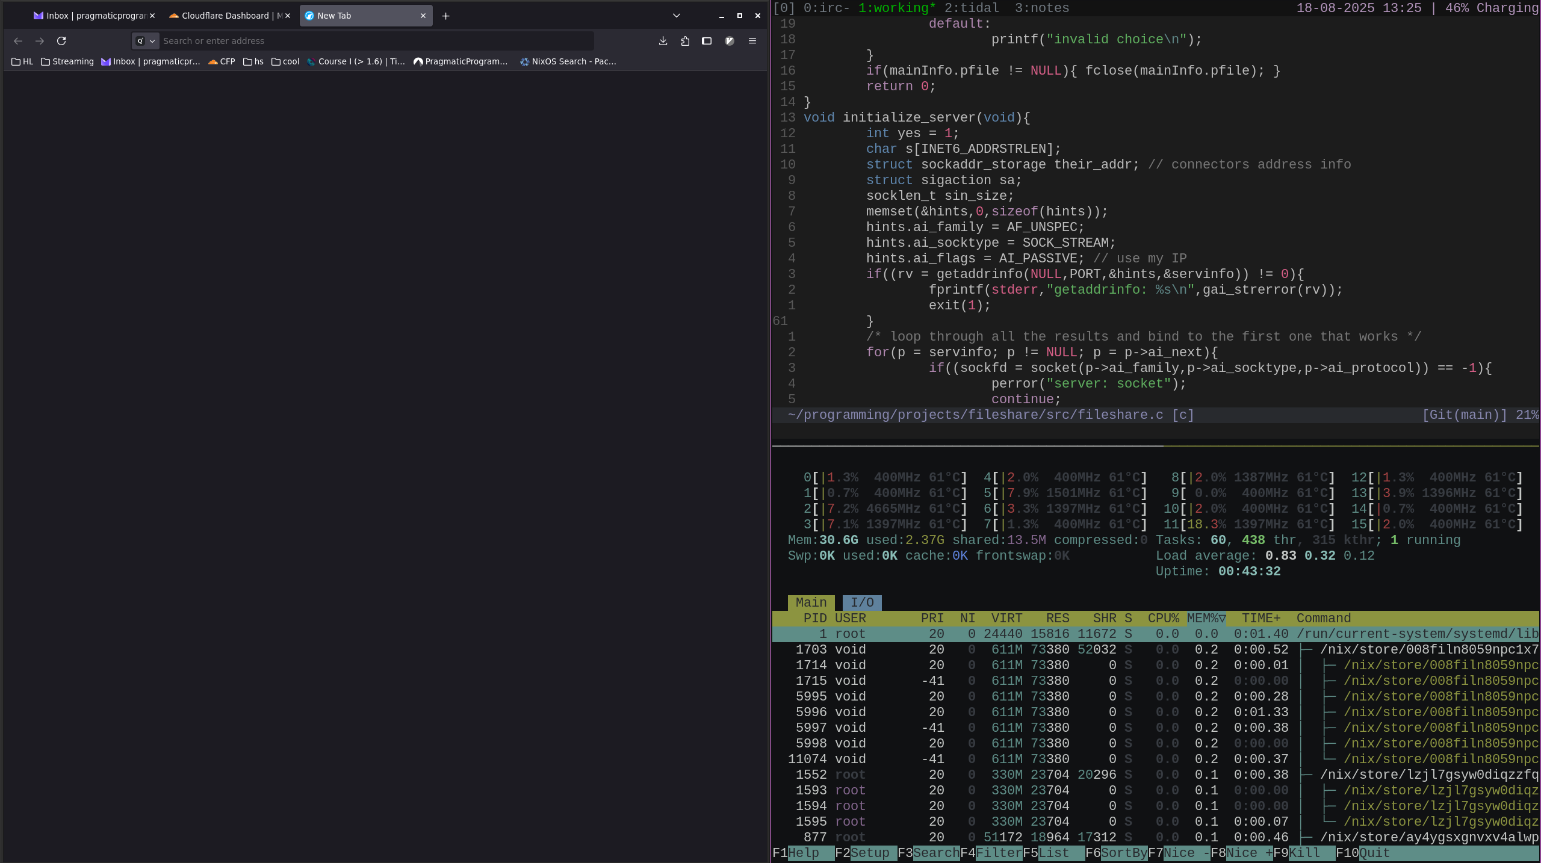
Task: Toggle the browser sidebar view
Action: 707,41
